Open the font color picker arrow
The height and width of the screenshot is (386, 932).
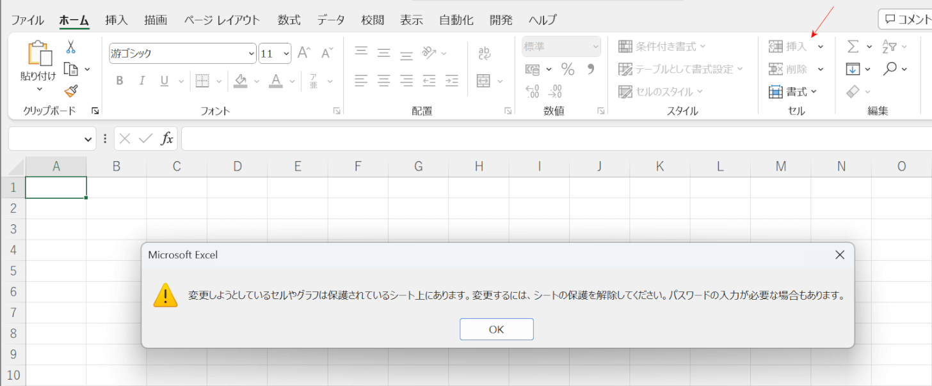[x=293, y=82]
